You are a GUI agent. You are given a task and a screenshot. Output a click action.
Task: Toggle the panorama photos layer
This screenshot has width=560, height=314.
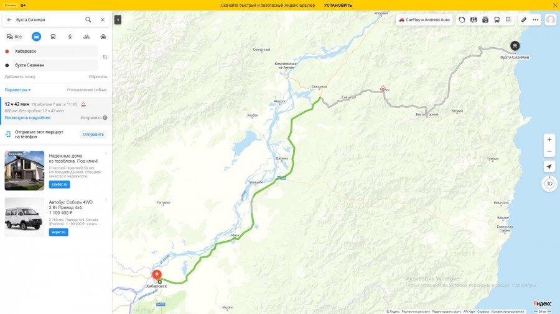tap(485, 20)
